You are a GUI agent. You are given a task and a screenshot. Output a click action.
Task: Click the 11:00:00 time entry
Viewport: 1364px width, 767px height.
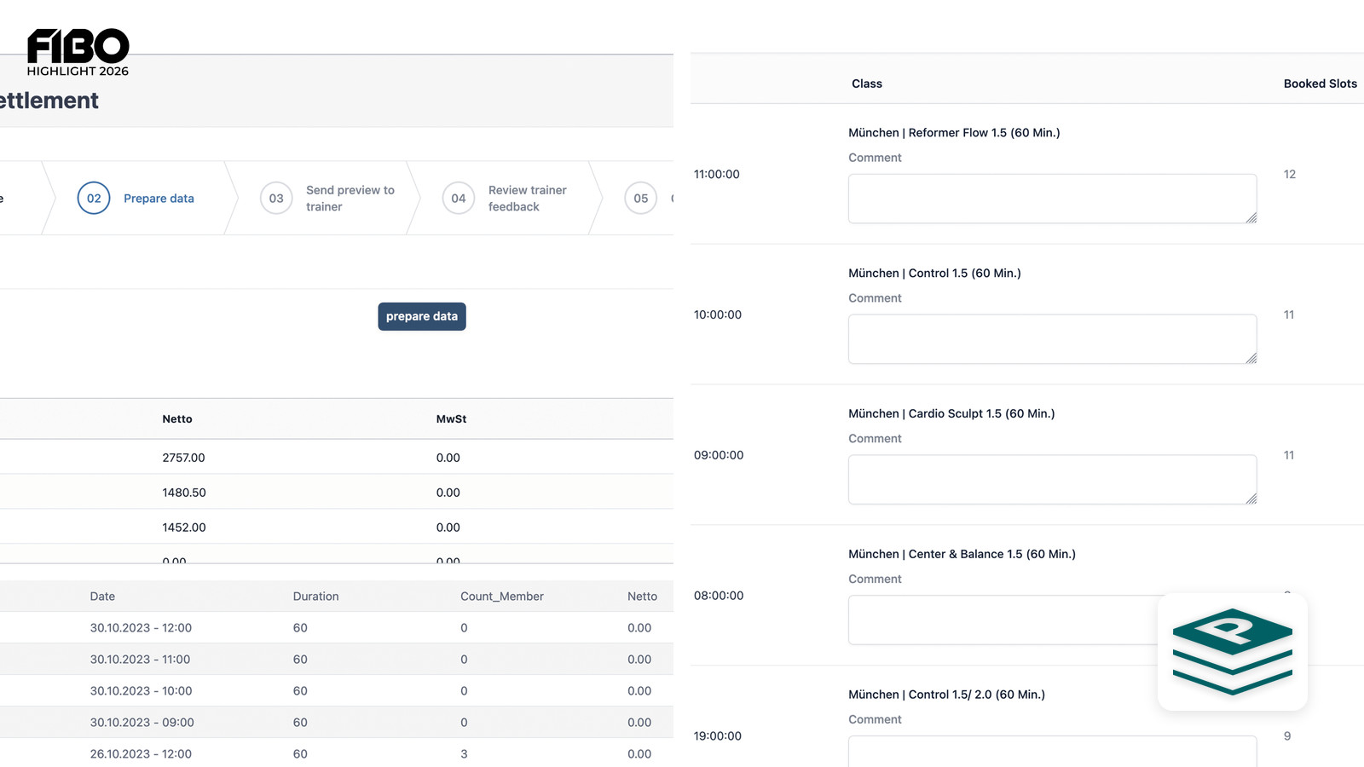(x=717, y=175)
